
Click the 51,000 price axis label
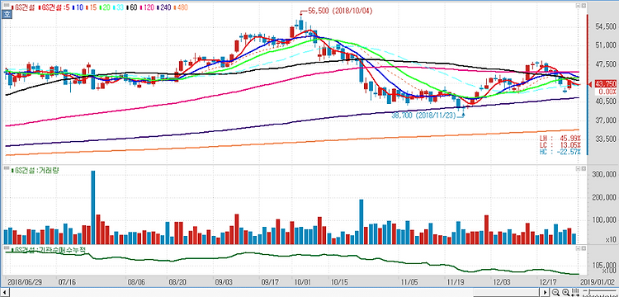pyautogui.click(x=606, y=45)
